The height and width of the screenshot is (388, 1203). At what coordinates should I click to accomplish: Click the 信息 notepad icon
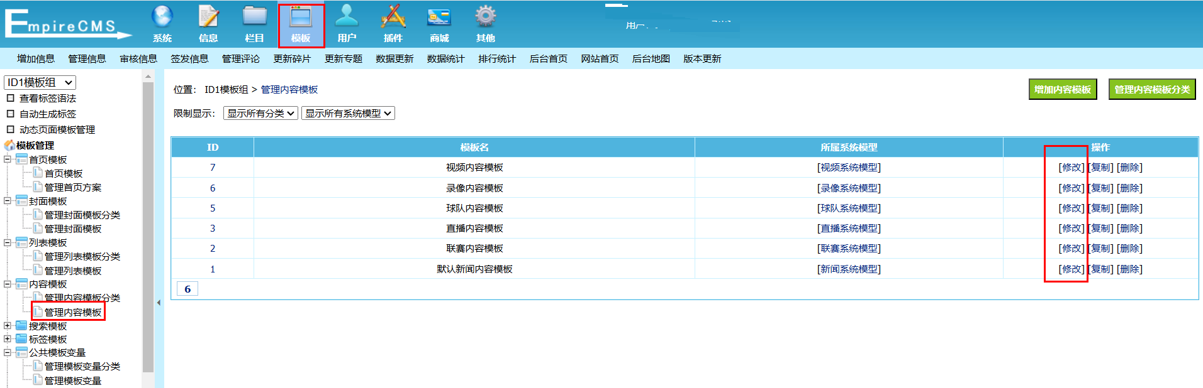(208, 17)
